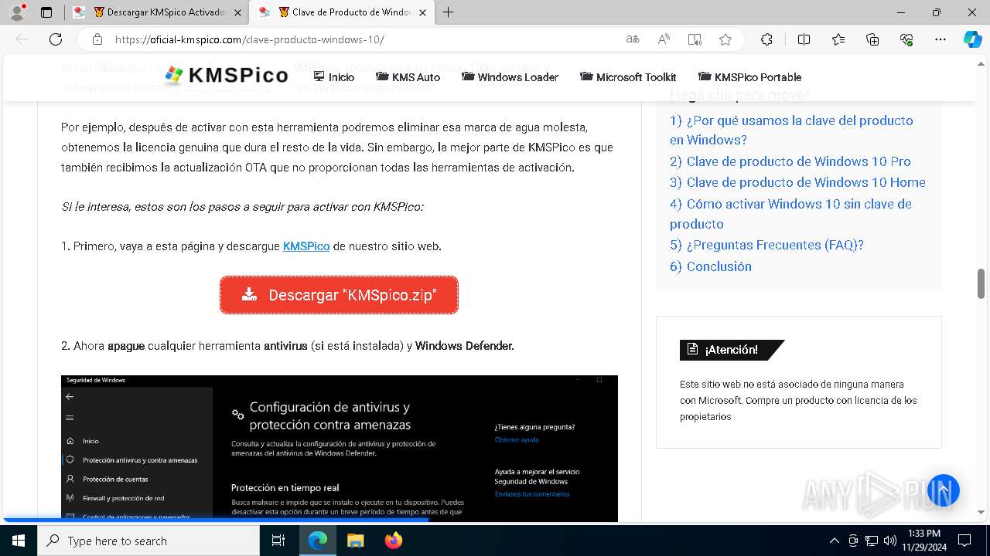Start Read aloud from address bar
The height and width of the screenshot is (556, 990).
click(664, 39)
